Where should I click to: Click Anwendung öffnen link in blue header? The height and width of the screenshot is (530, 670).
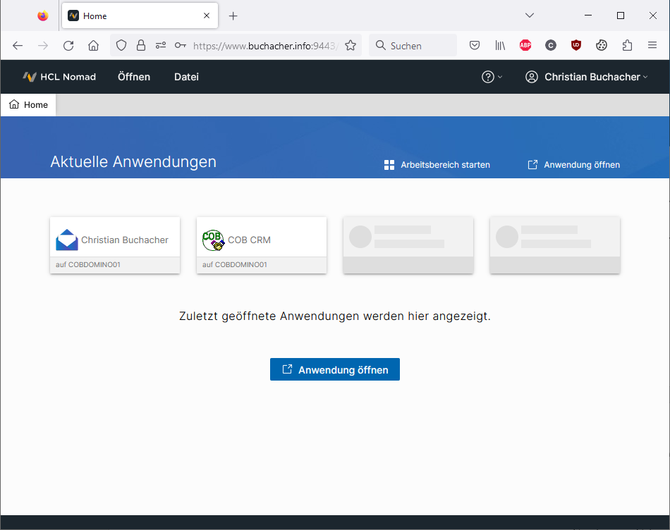click(x=574, y=165)
